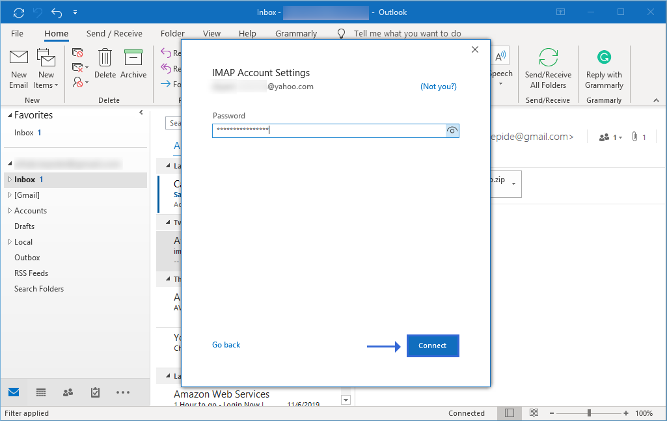Open Customize Quick Access Toolbar dropdown
The height and width of the screenshot is (421, 667).
[x=75, y=13]
